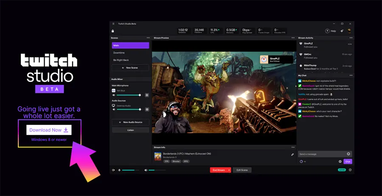Open Stream Activity panel three-dot options
Viewport: 382px width, 196px height.
tap(351, 38)
